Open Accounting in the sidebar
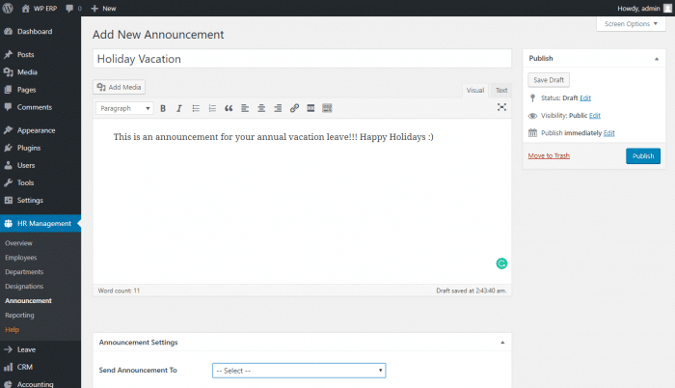Screen dimensions: 675x388 40,384
